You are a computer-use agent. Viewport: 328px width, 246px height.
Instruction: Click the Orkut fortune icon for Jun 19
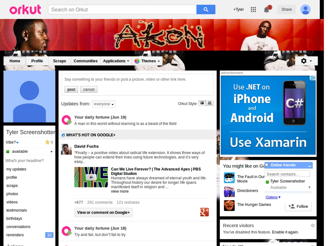coord(67,120)
